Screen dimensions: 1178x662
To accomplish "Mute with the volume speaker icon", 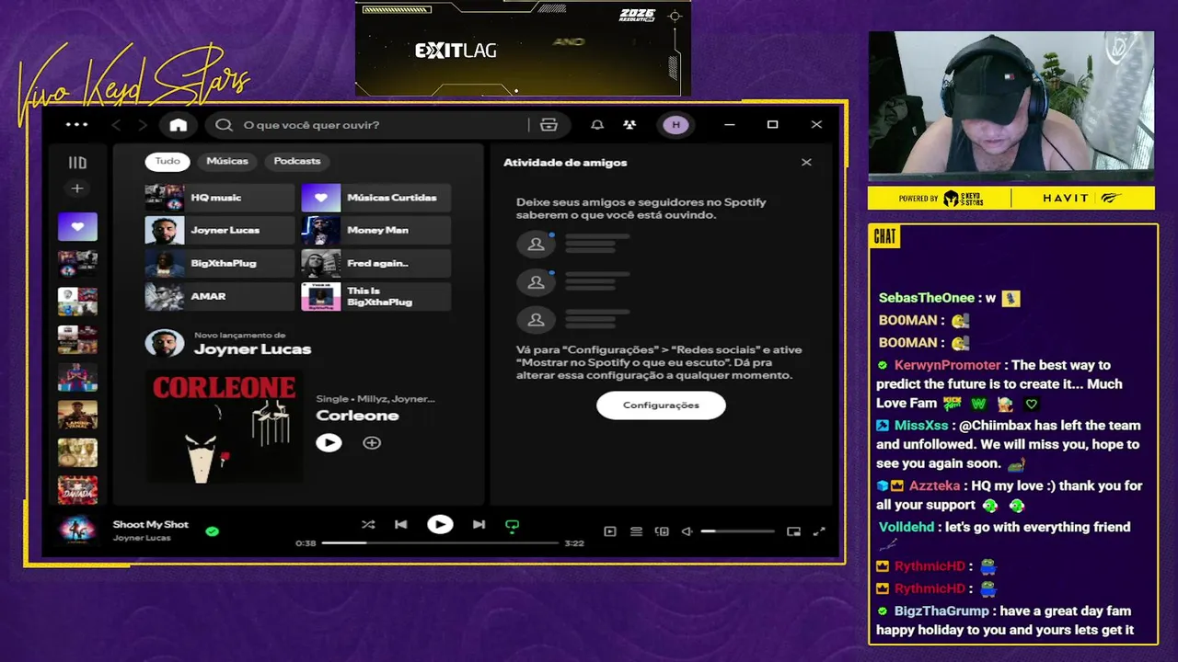I will coord(687,531).
